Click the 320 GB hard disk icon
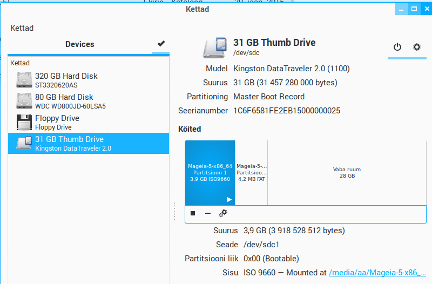432x284 pixels. click(24, 80)
